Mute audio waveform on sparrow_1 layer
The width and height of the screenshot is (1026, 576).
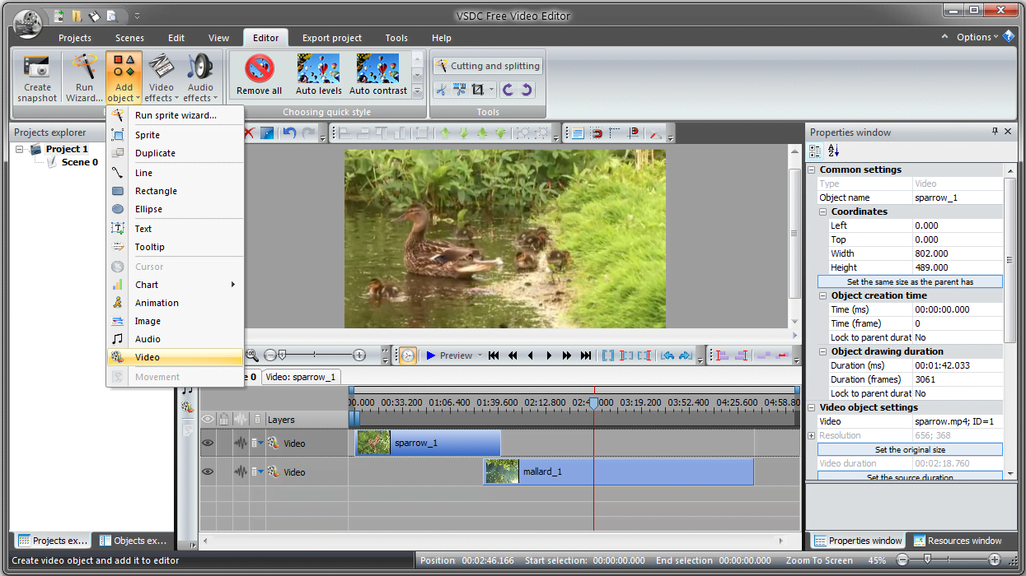[x=241, y=443]
